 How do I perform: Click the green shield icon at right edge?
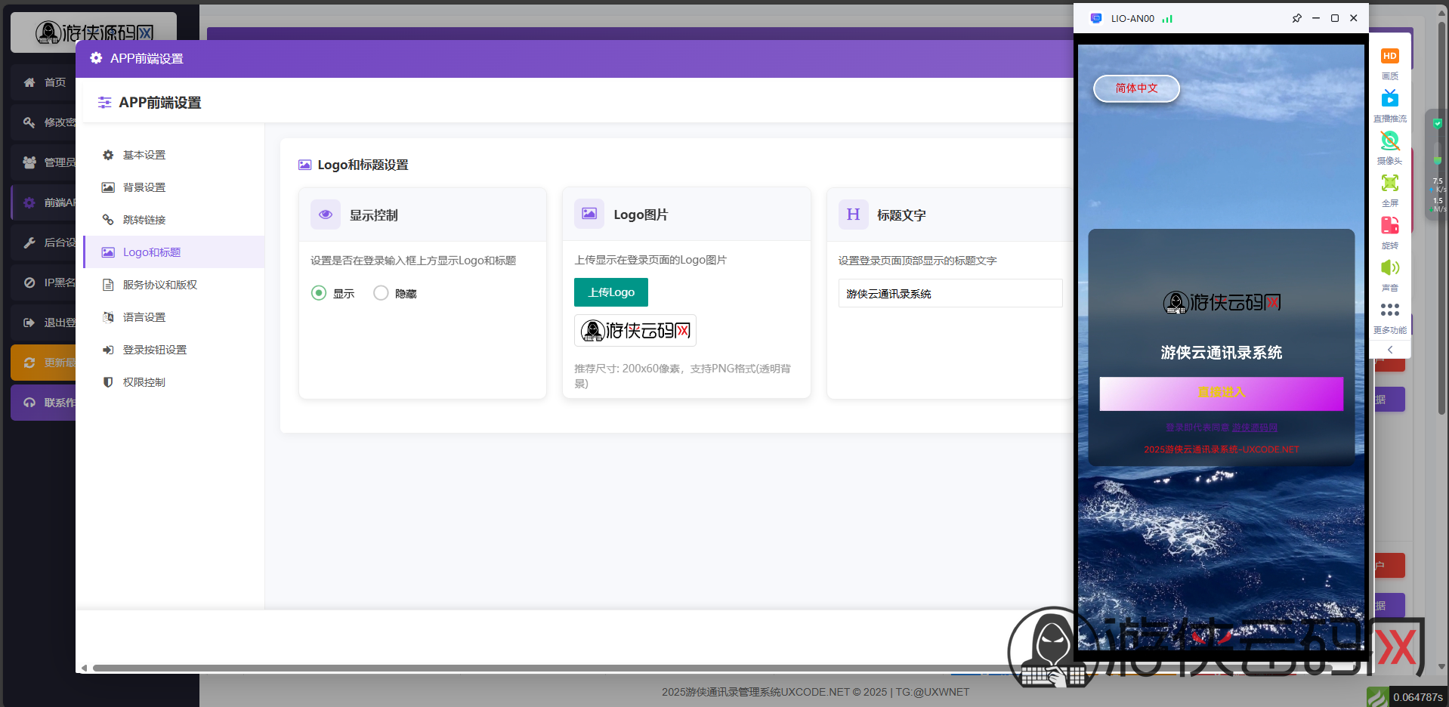coord(1438,123)
